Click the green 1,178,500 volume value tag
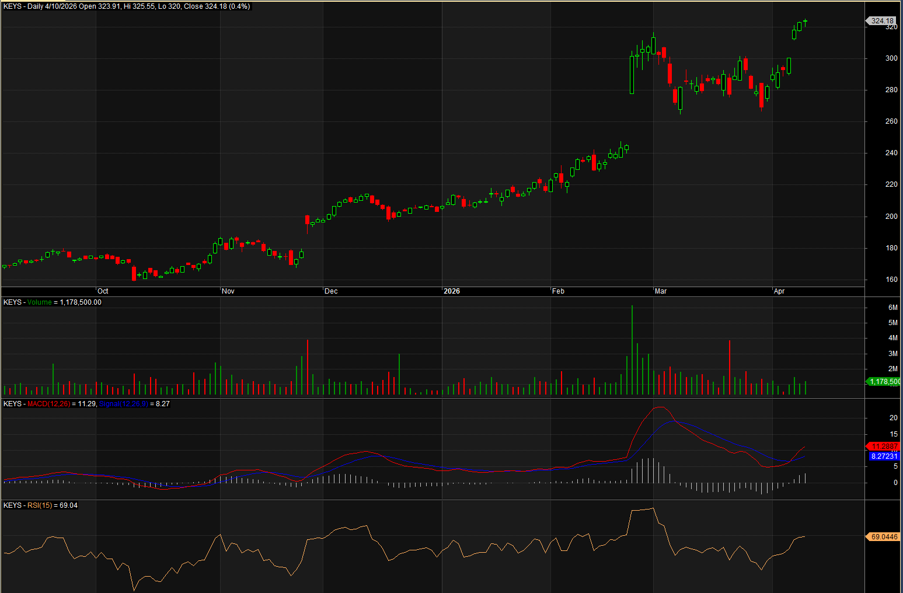This screenshot has width=903, height=593. coord(884,382)
